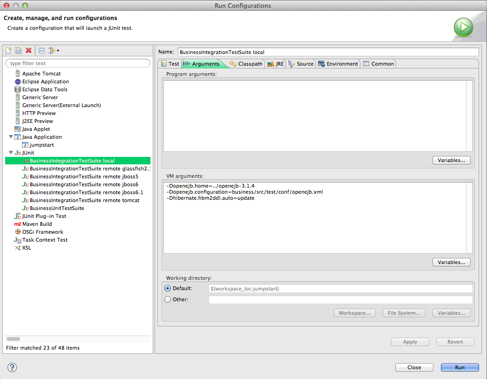Click the File System... button
The width and height of the screenshot is (487, 379).
[404, 313]
